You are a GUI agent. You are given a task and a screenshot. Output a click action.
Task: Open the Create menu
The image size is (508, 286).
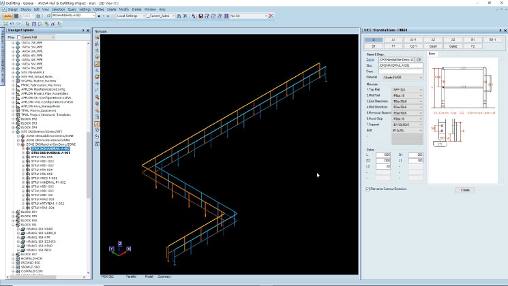[x=111, y=10]
